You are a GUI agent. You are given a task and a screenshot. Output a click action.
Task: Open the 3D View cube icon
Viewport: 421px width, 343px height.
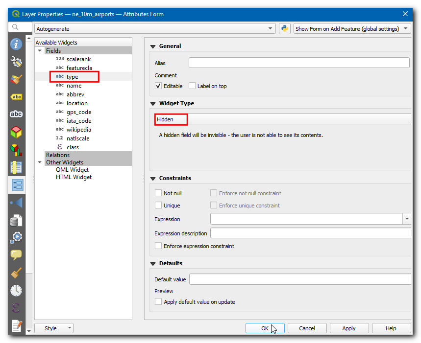tap(16, 132)
